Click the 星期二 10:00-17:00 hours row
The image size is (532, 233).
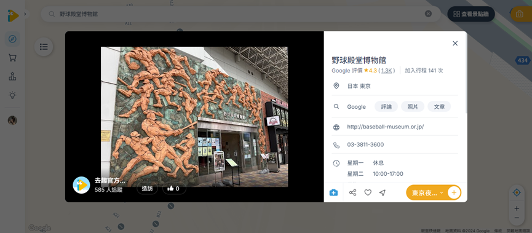(x=375, y=173)
